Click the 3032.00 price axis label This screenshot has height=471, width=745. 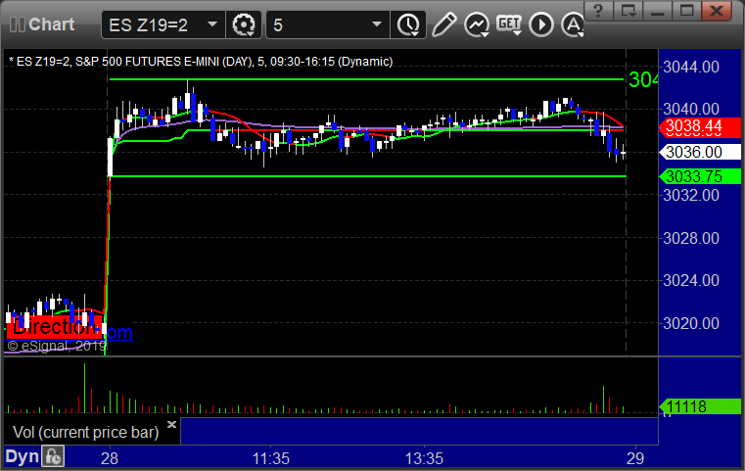click(x=691, y=195)
